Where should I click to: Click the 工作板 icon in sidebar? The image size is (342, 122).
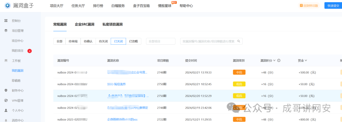pyautogui.click(x=6, y=61)
